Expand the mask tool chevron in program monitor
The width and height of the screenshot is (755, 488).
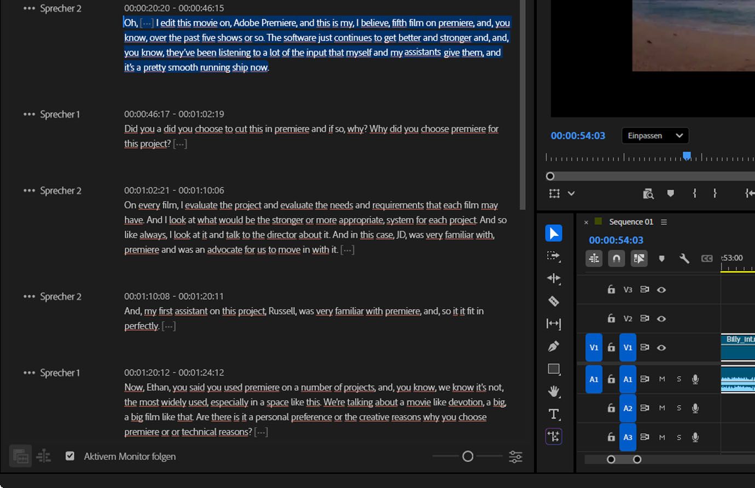point(571,193)
